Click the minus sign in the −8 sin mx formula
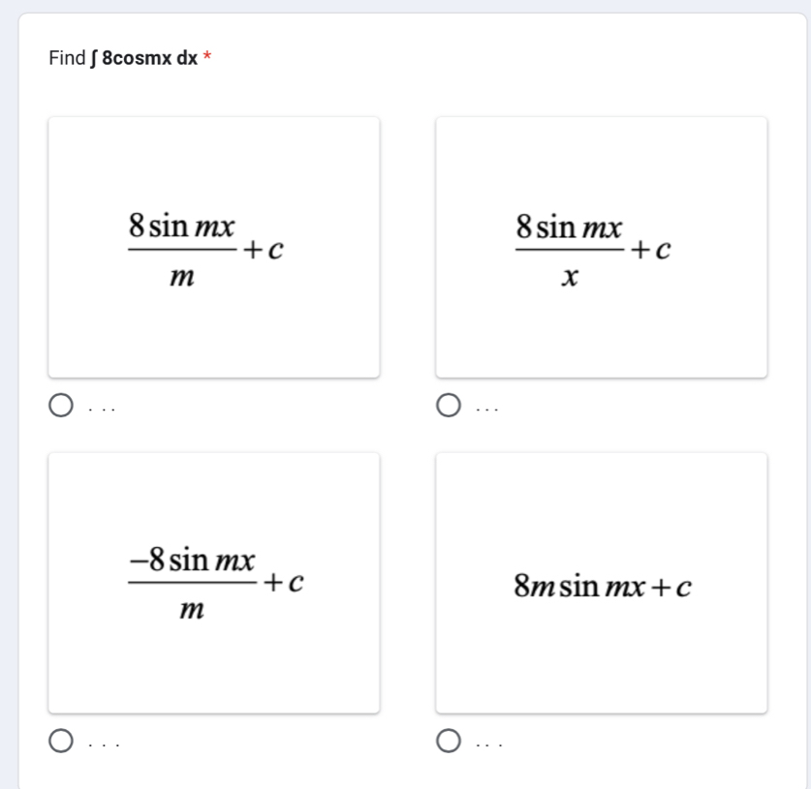The width and height of the screenshot is (811, 789). point(139,560)
